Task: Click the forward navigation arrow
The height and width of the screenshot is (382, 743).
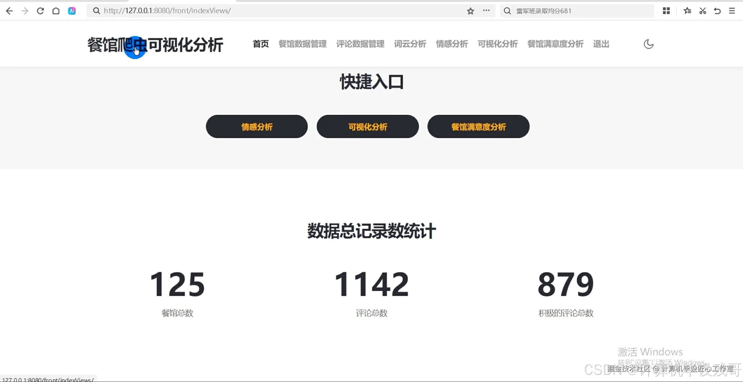Action: [x=25, y=11]
